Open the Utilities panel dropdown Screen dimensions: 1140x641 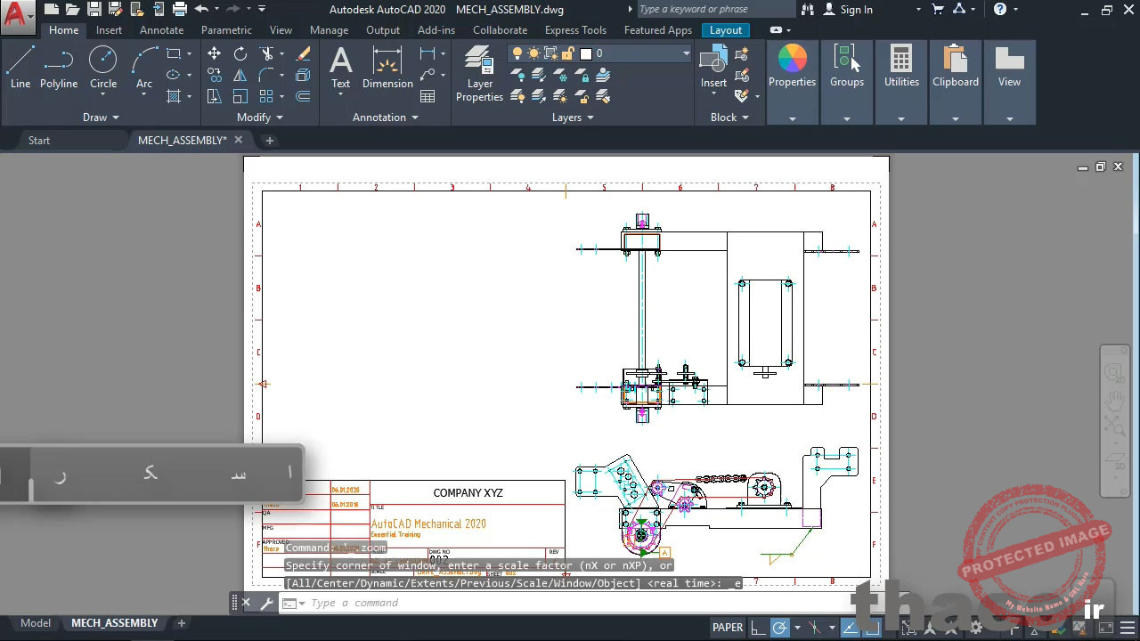(901, 118)
